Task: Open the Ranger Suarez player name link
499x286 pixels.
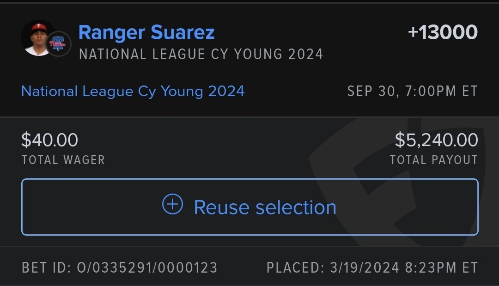Action: (x=146, y=32)
